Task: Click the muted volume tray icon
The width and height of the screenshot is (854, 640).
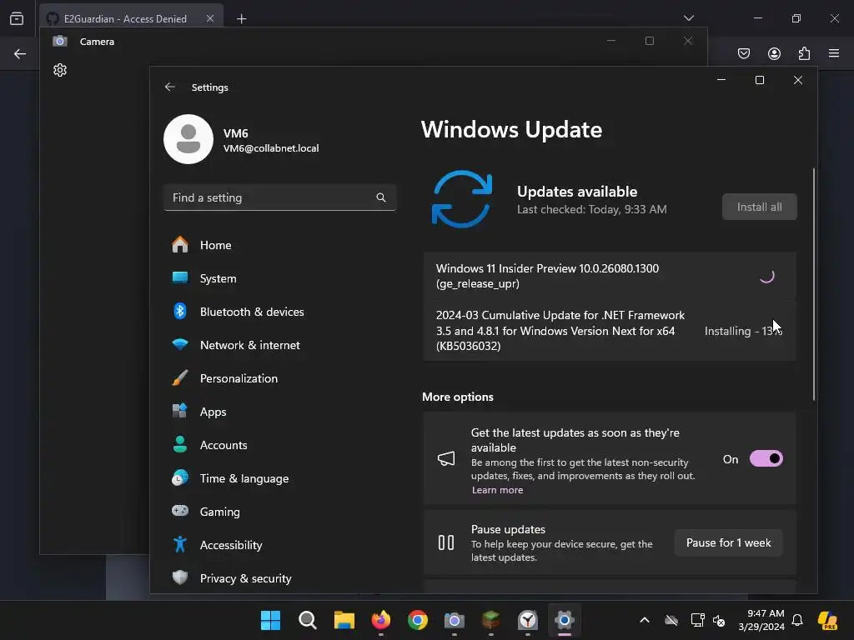Action: click(719, 620)
